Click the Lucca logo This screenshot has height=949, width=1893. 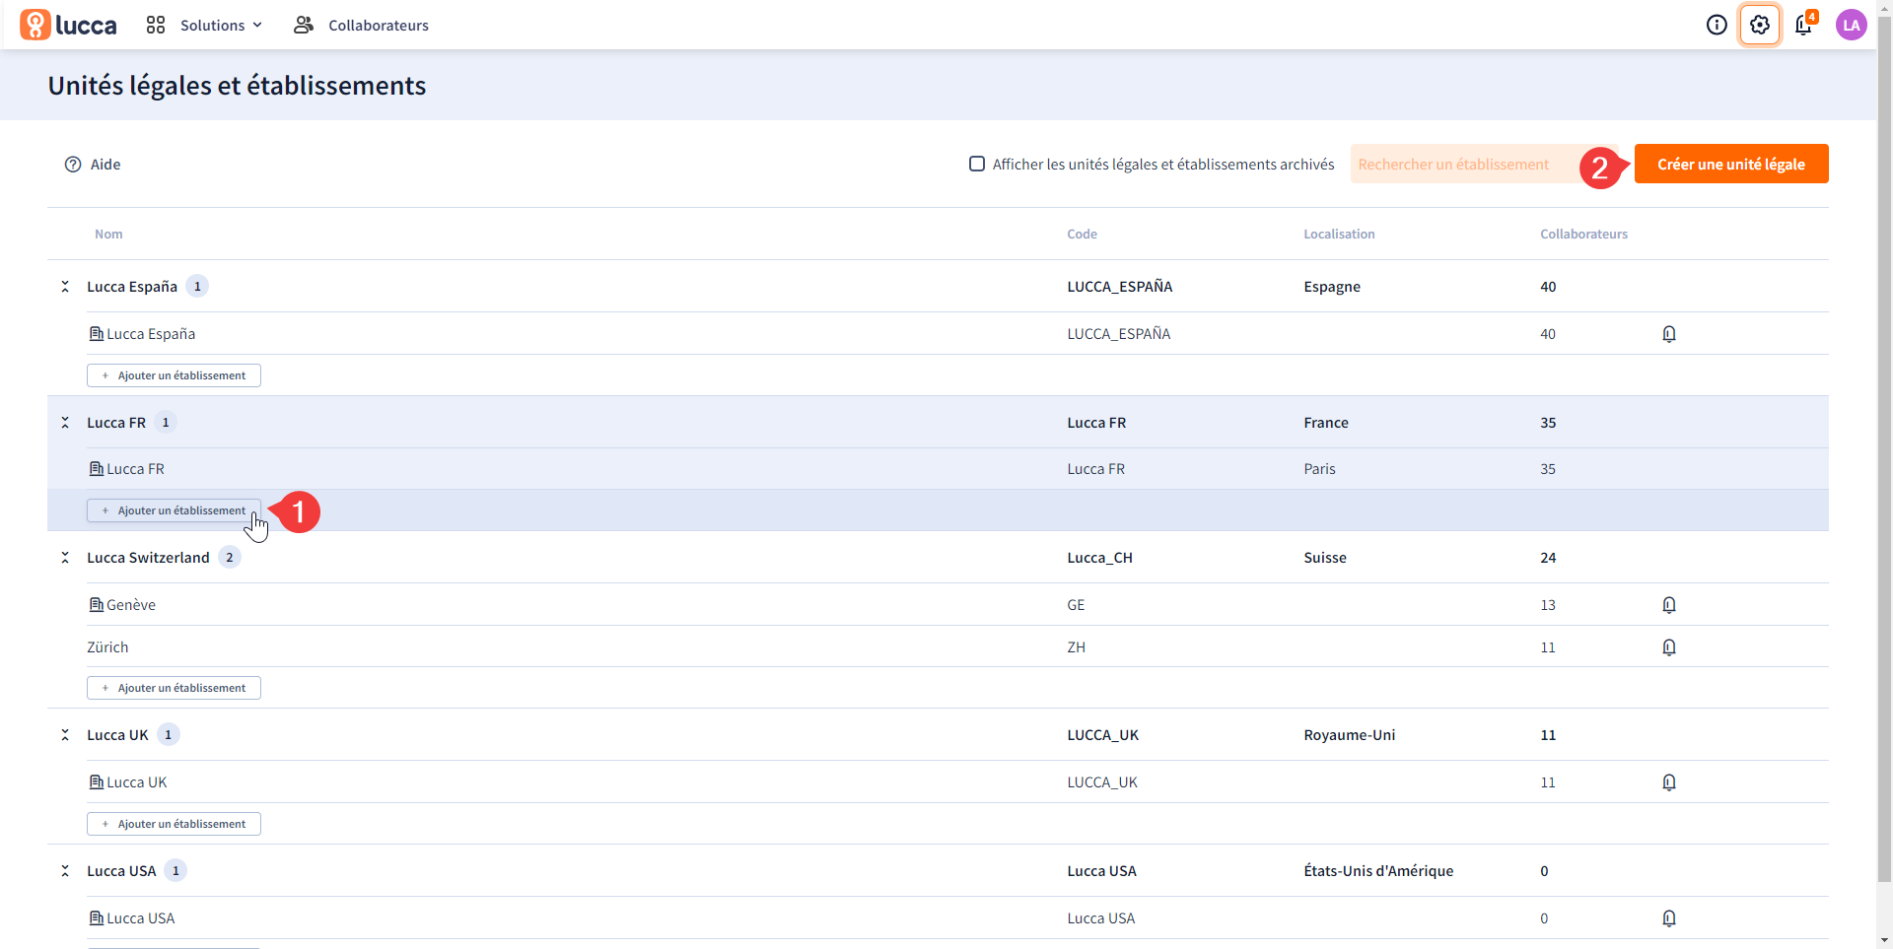(68, 25)
